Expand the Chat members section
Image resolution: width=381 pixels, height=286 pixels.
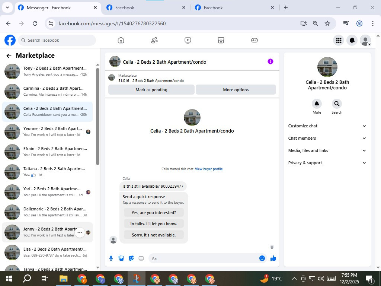[x=327, y=138]
